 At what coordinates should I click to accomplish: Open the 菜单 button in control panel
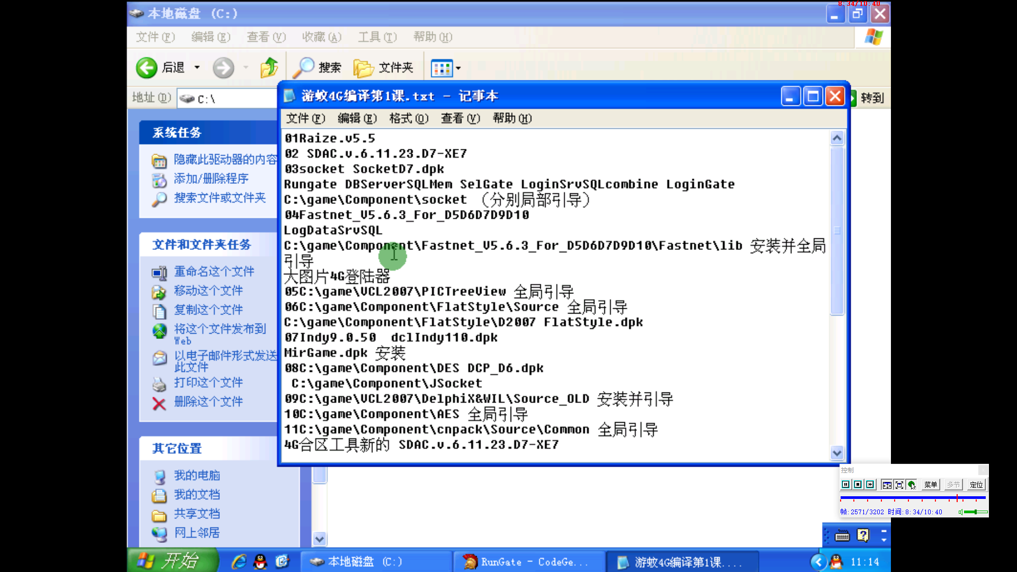click(x=931, y=485)
